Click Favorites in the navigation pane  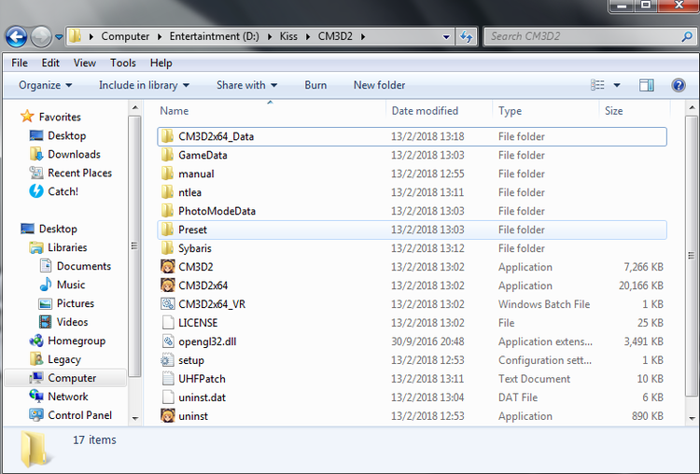60,117
